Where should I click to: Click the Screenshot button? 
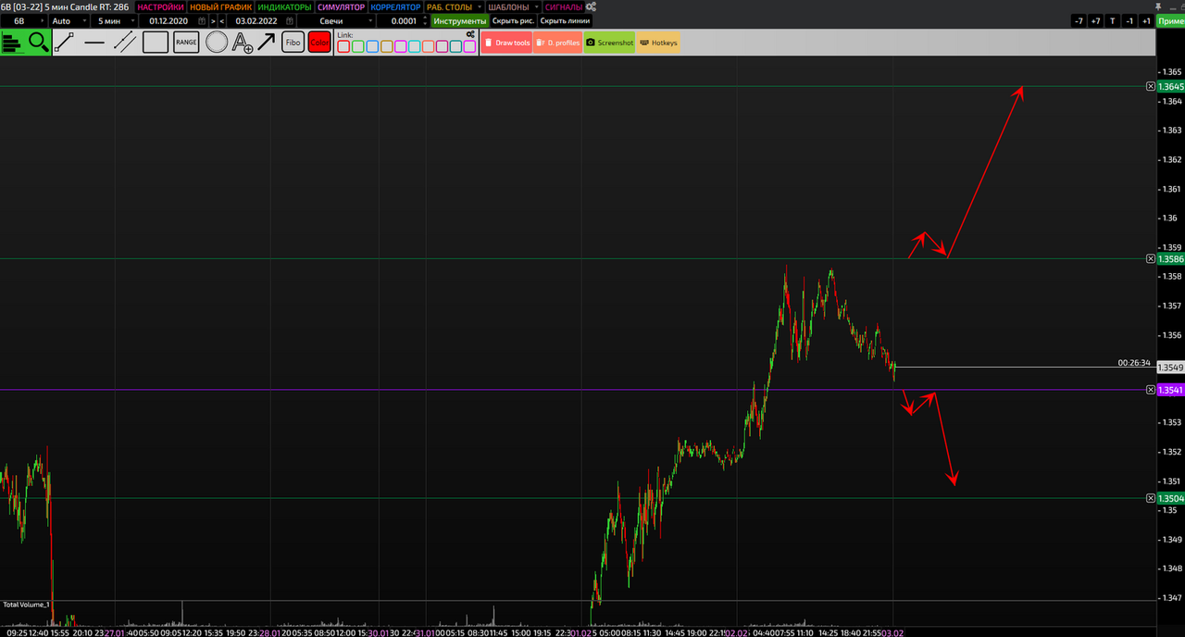pyautogui.click(x=609, y=43)
